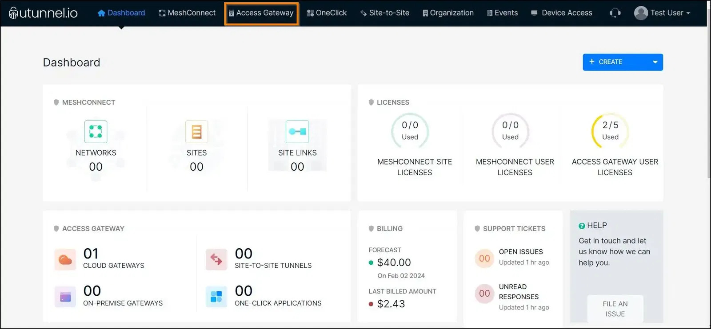711x329 pixels.
Task: Click the ACCESS GATEWAY section shield icon
Action: (56, 229)
